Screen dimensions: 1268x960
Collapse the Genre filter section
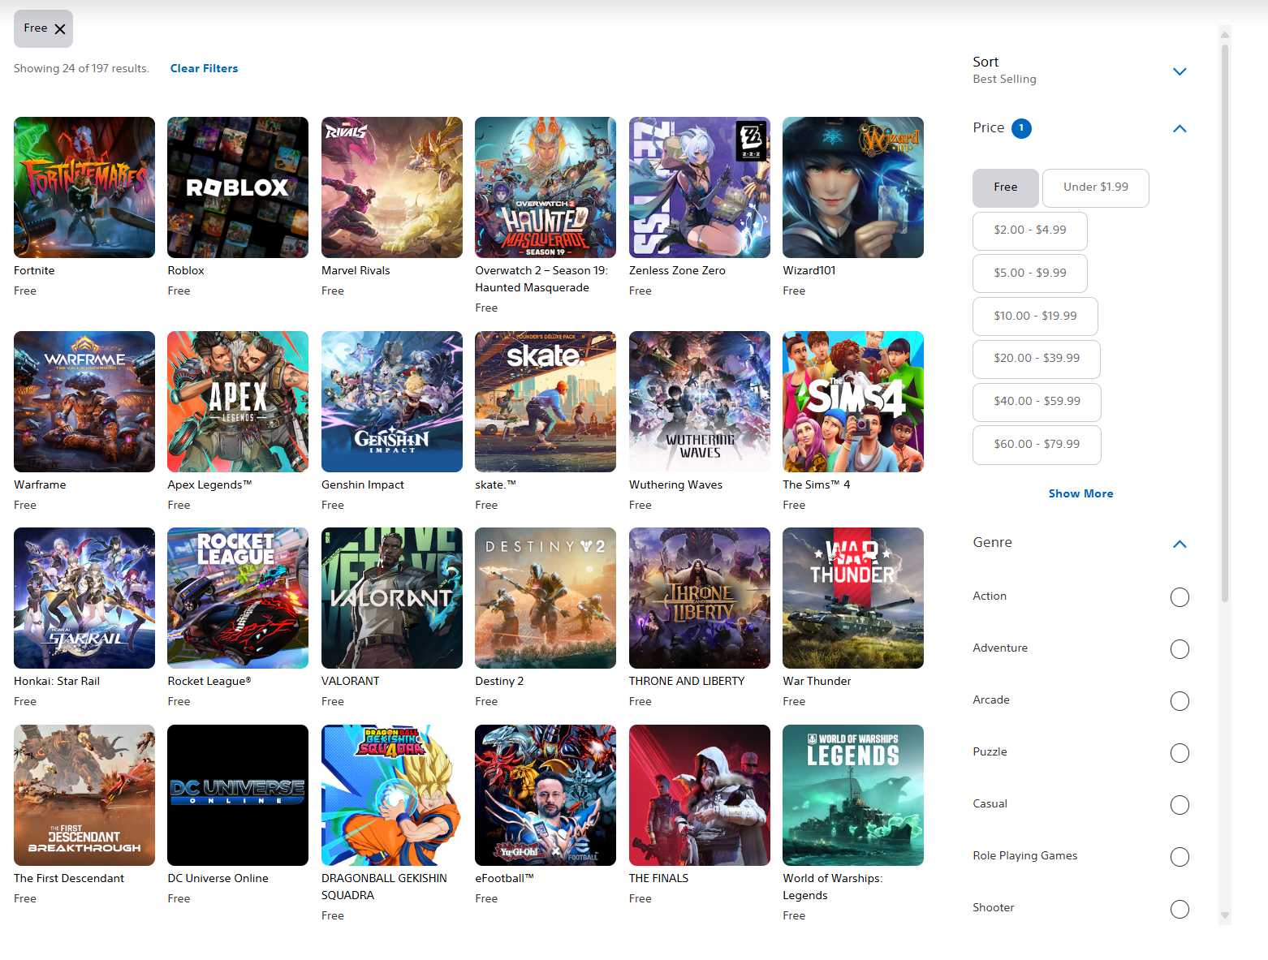1180,544
